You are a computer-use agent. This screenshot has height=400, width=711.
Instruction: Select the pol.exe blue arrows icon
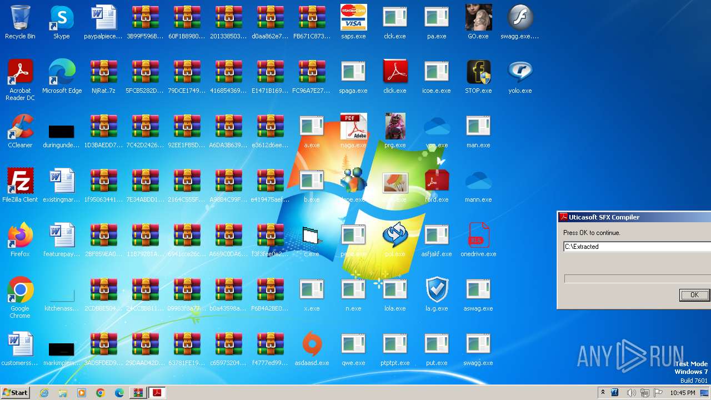click(x=395, y=235)
